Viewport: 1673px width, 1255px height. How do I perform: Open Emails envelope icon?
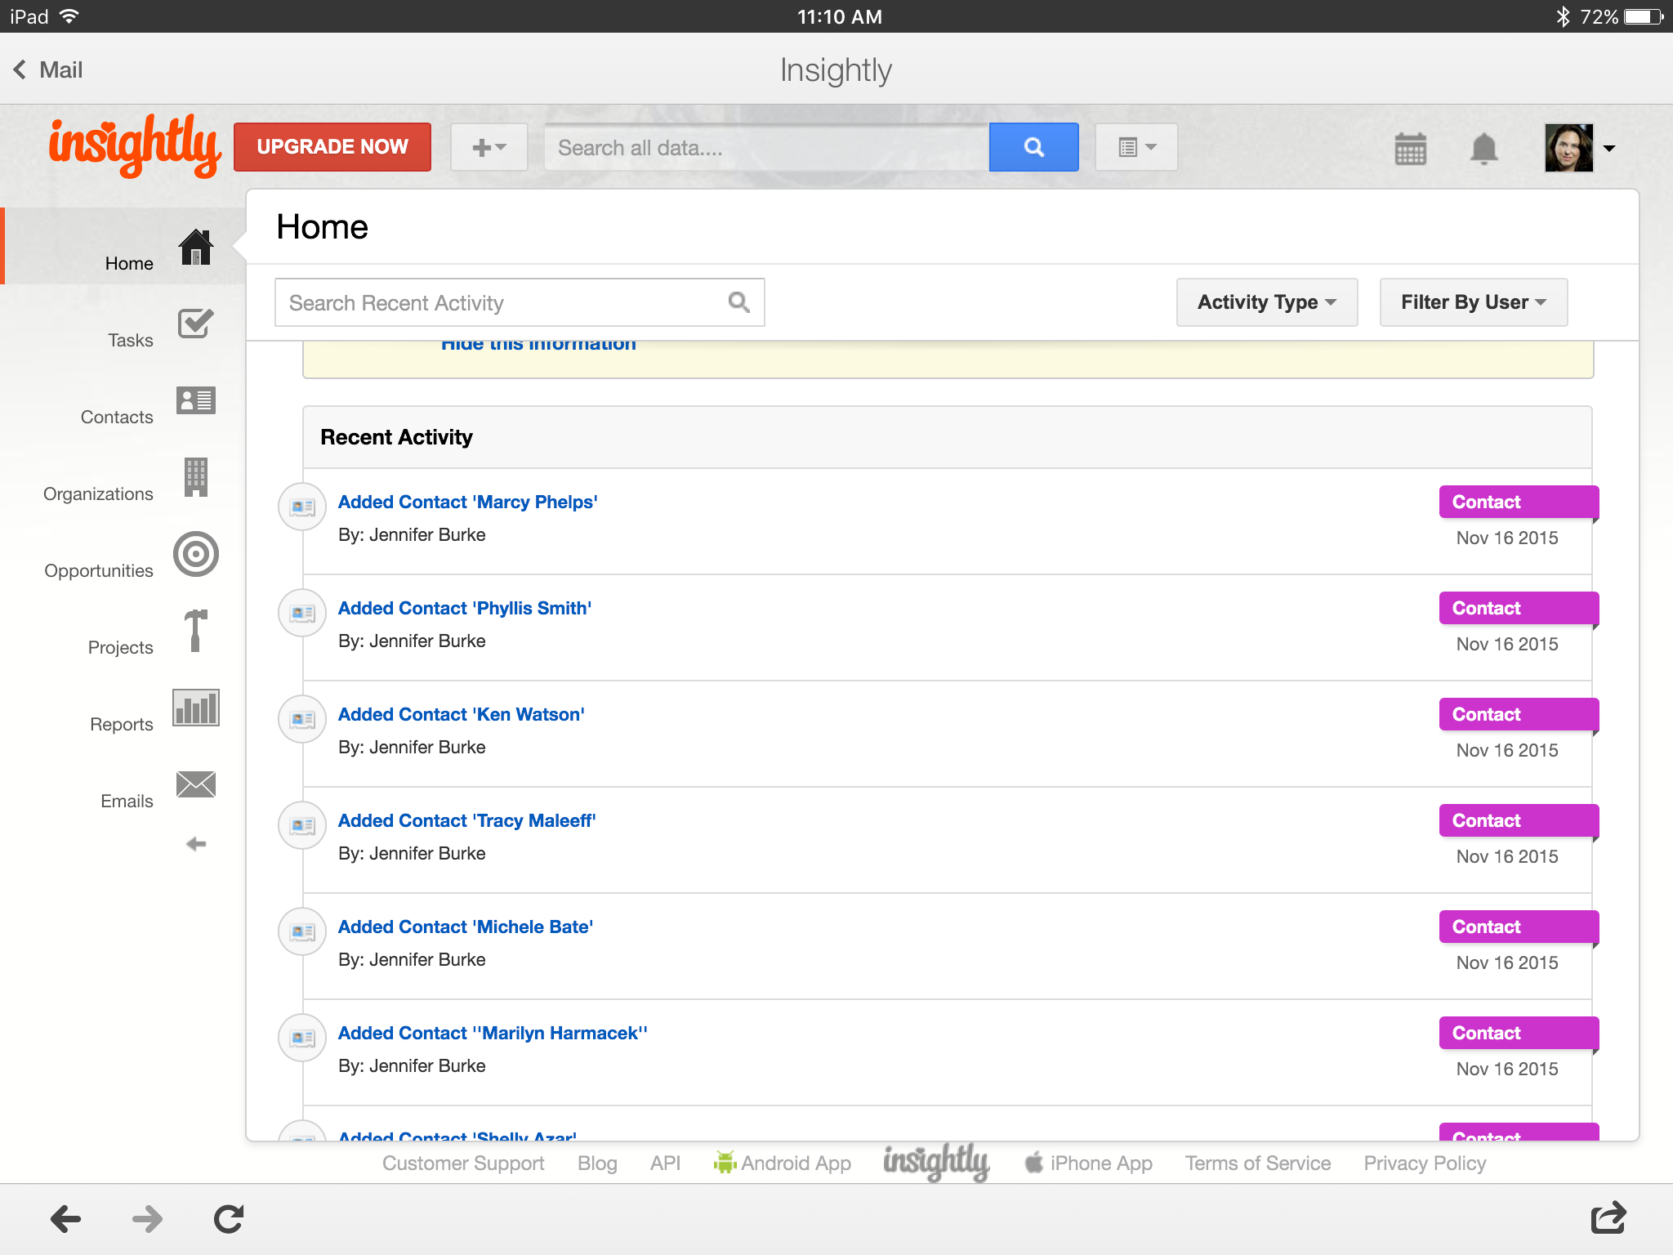[196, 784]
